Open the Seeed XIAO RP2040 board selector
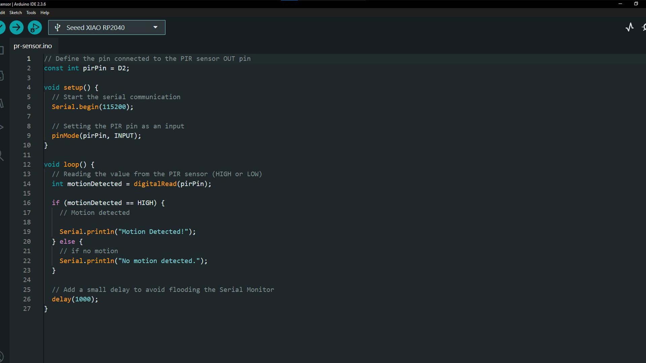 pos(107,28)
